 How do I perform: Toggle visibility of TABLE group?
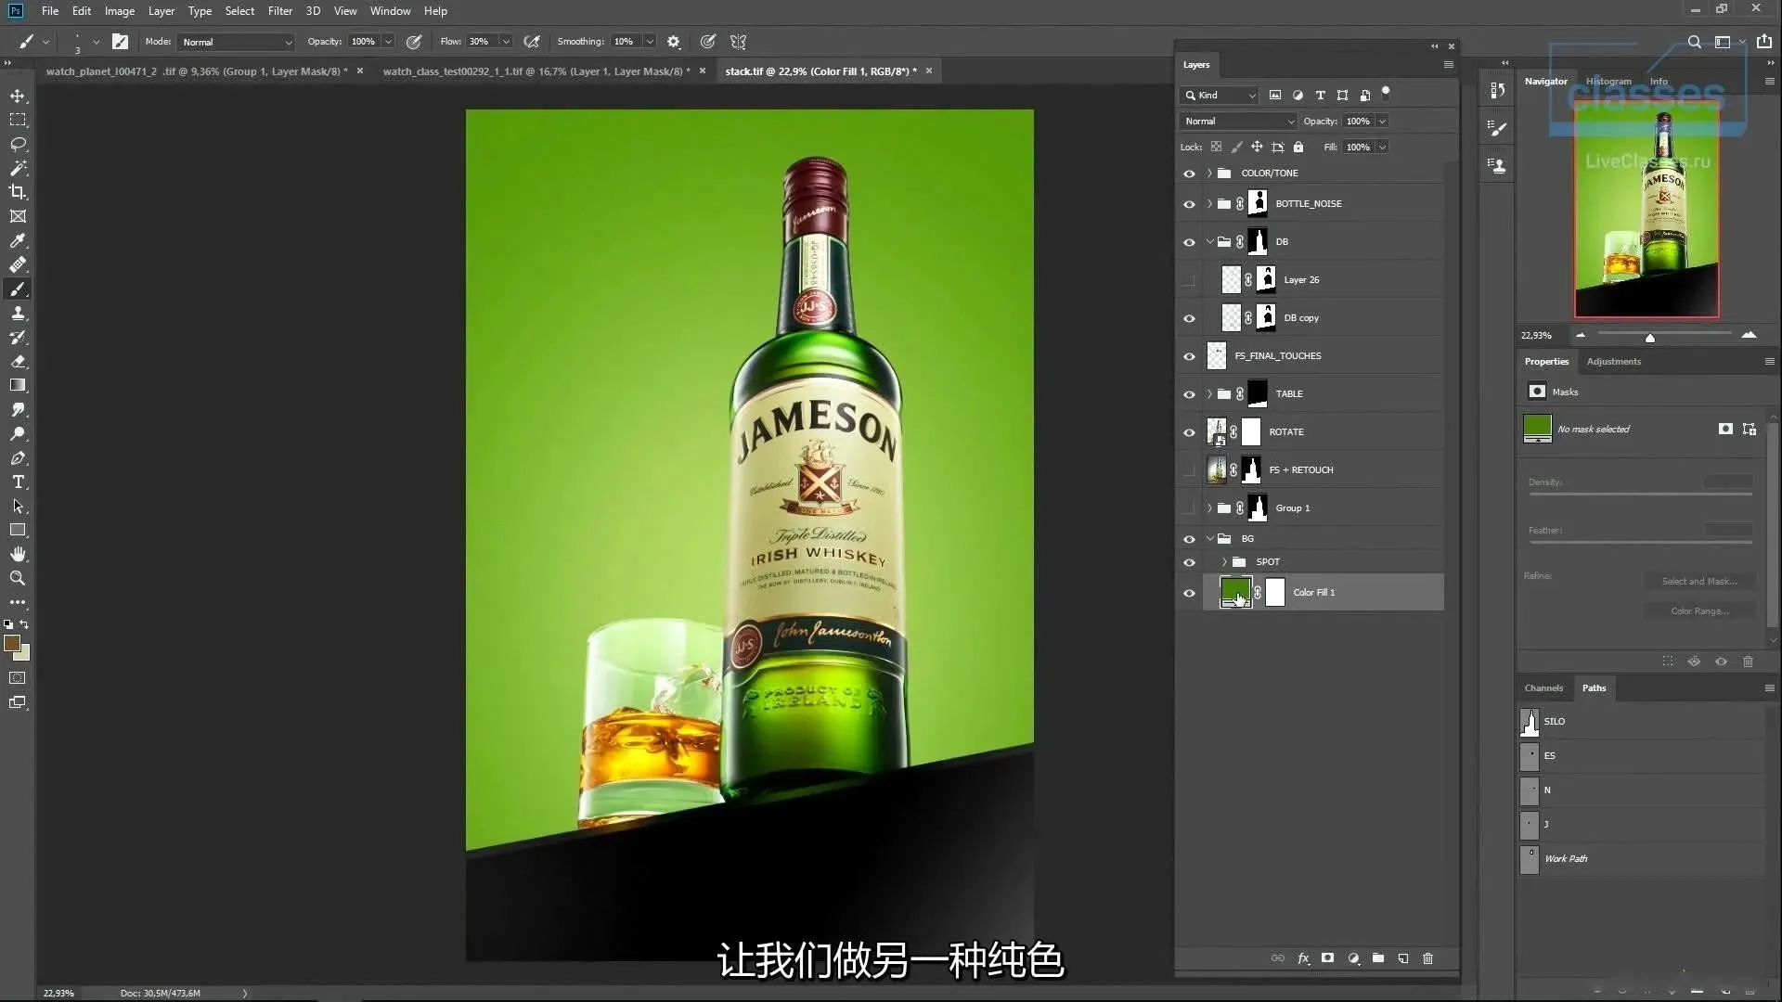(x=1189, y=394)
